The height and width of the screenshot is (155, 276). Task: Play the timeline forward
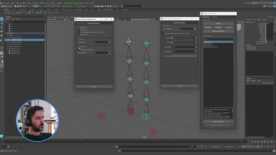pos(265,142)
